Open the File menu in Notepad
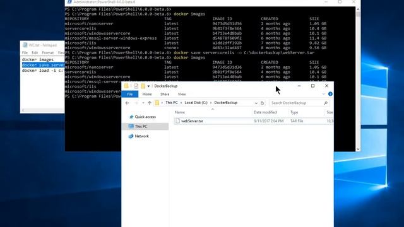 (25, 53)
